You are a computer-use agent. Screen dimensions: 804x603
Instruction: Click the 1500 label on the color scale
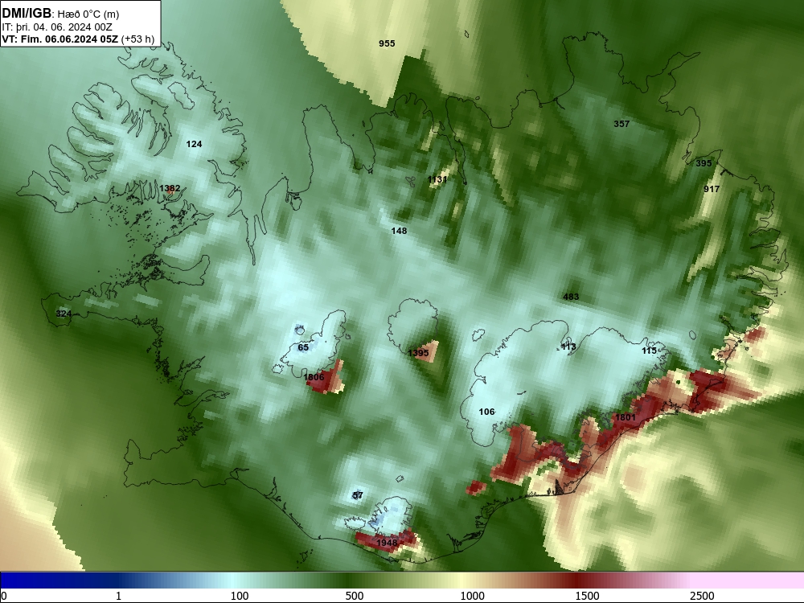(x=587, y=595)
